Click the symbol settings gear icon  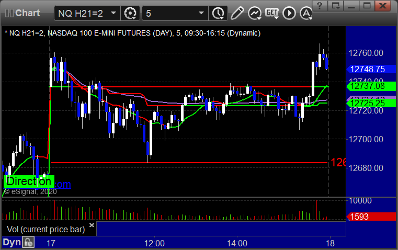[130, 13]
